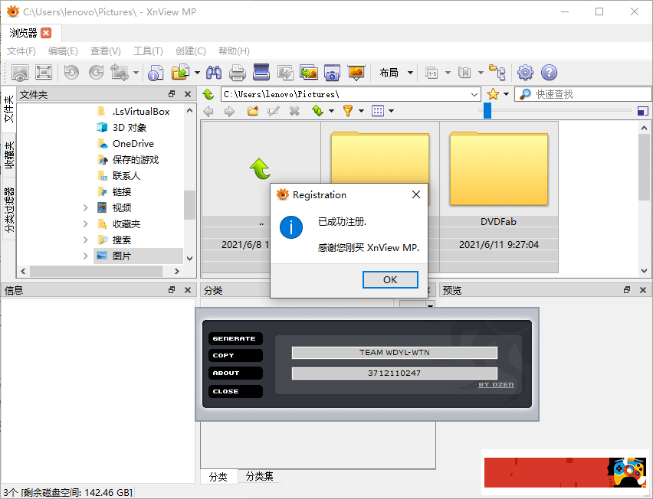
Task: Open the 帮助(H) menu
Action: coord(234,51)
